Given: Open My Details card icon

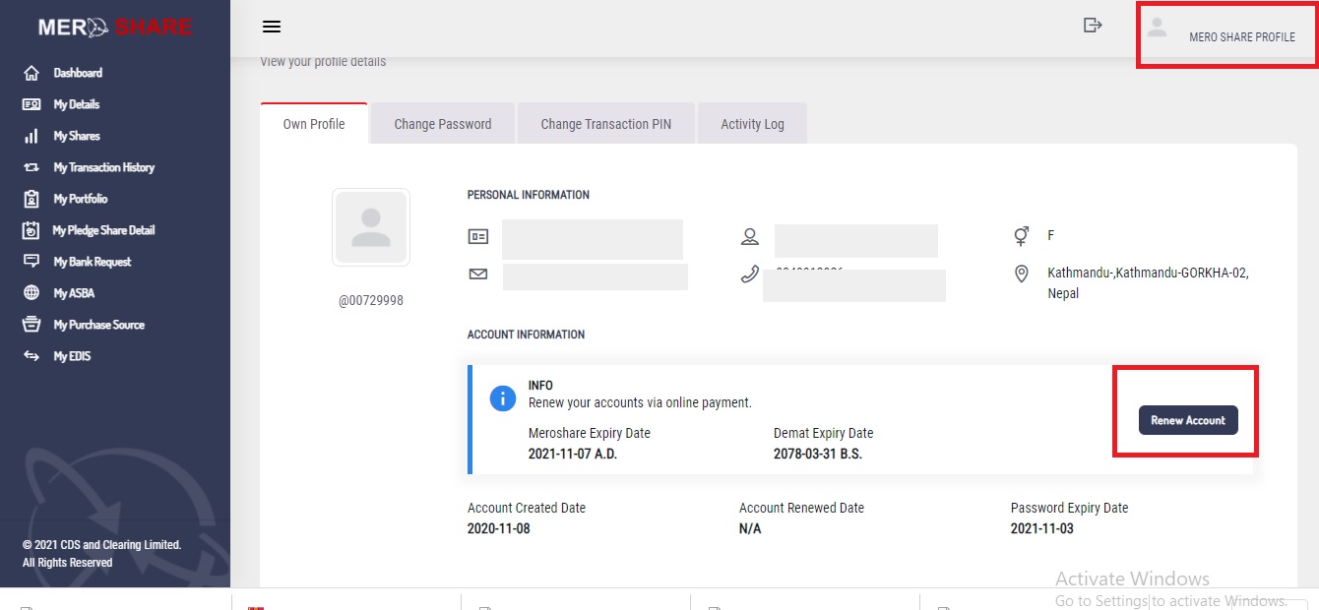Looking at the screenshot, I should tap(31, 104).
